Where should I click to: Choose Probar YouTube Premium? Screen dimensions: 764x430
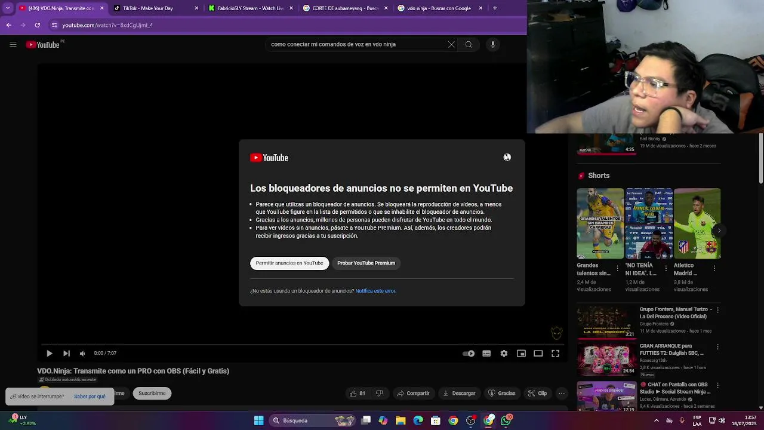(366, 263)
